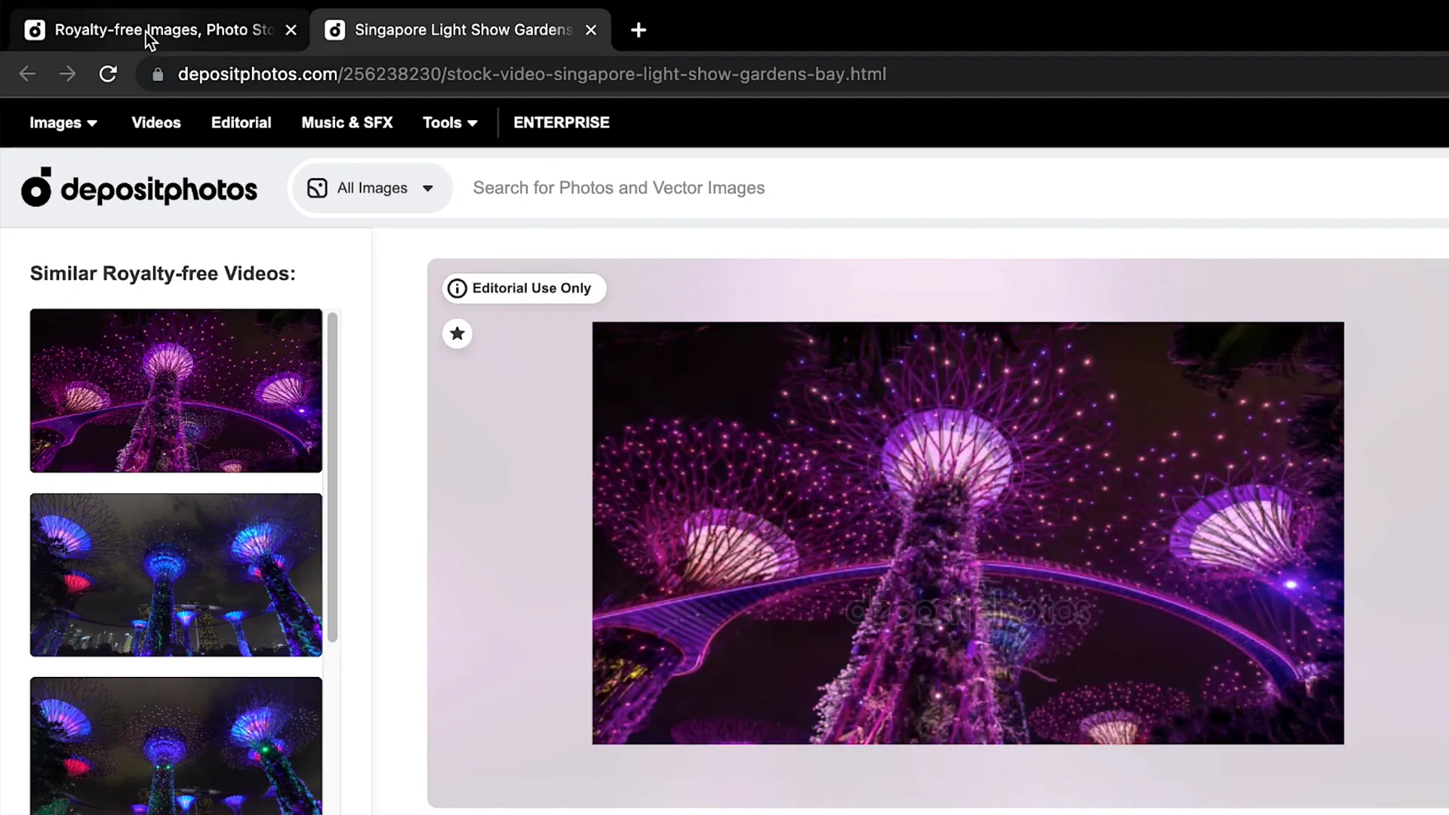Screen dimensions: 1449x815
Task: Click the favicon on the Singapore tab
Action: 335,30
